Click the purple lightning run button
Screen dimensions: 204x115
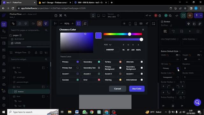click(x=197, y=16)
